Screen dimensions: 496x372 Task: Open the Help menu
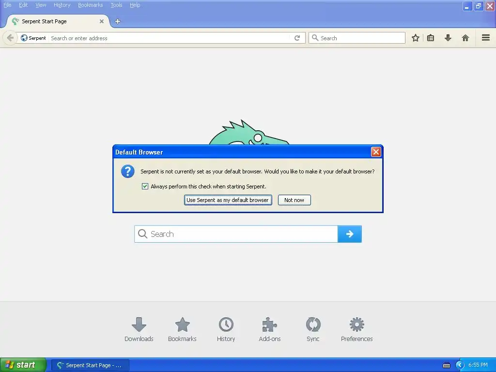[135, 5]
